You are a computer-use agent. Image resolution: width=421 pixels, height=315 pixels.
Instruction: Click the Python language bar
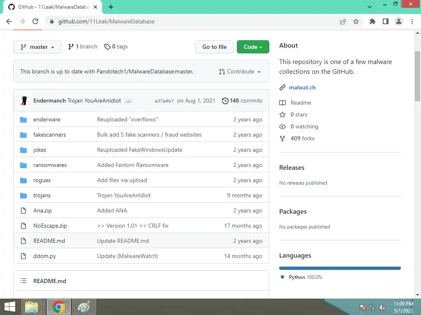tap(340, 268)
